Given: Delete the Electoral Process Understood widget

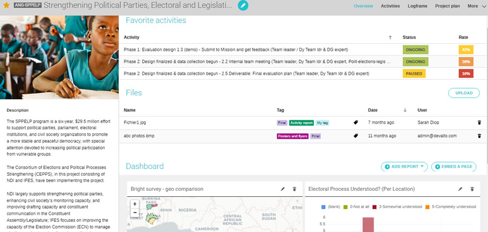Looking at the screenshot, I should (472, 189).
